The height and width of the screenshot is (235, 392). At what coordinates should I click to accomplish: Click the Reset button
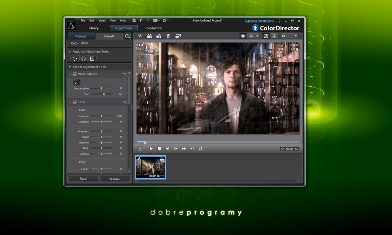click(x=83, y=179)
